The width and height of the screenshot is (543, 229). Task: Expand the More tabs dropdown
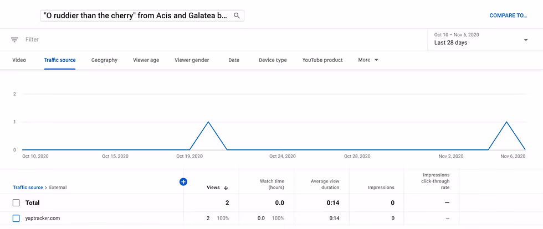point(368,60)
